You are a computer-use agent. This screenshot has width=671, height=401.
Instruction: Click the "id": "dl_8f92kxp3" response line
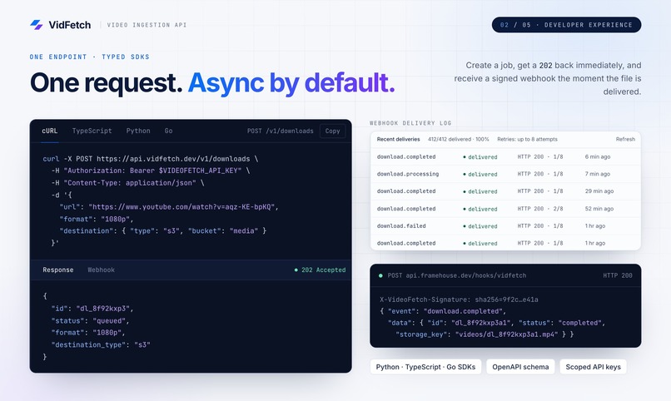pyautogui.click(x=92, y=308)
